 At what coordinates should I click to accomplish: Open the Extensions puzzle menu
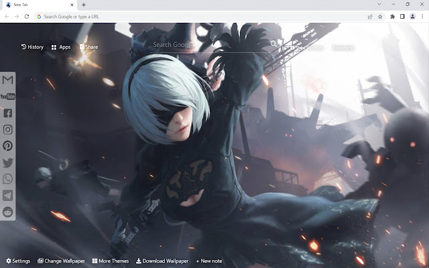coord(392,17)
